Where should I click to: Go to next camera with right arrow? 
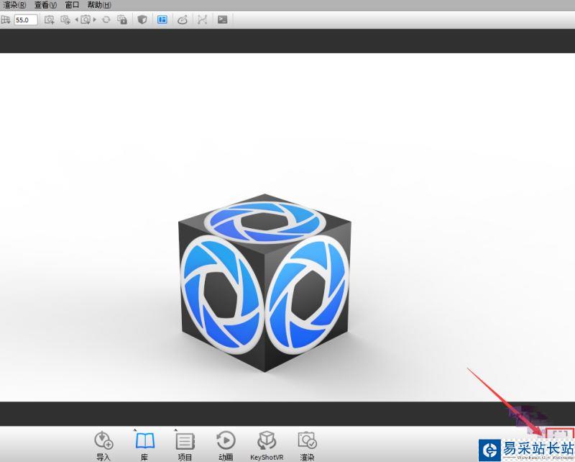tap(95, 20)
